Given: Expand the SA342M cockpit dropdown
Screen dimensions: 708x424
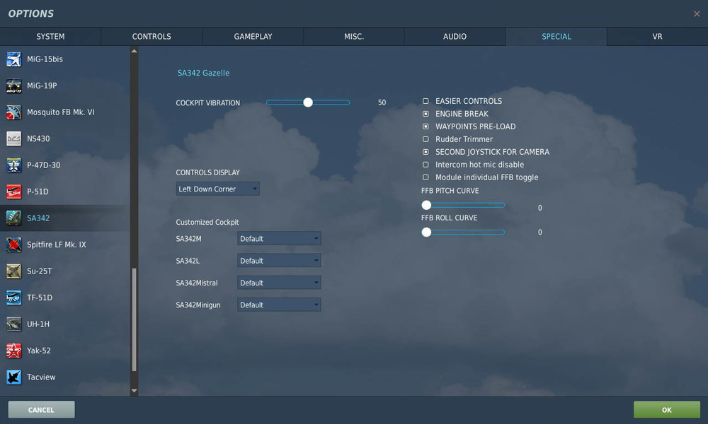Looking at the screenshot, I should tap(279, 238).
